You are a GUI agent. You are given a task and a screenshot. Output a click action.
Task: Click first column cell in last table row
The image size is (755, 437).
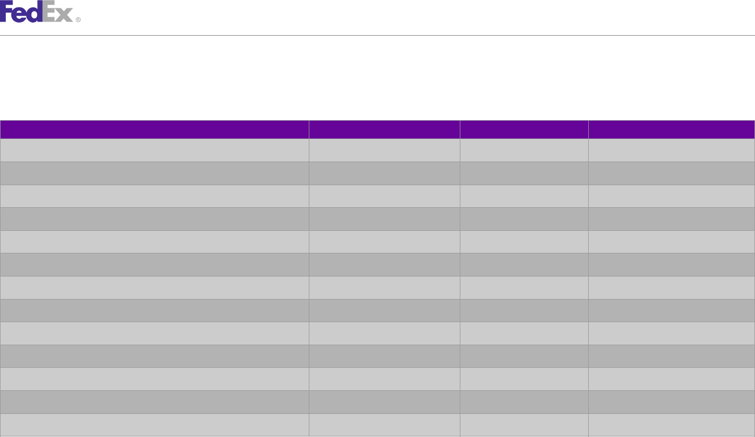pos(154,425)
